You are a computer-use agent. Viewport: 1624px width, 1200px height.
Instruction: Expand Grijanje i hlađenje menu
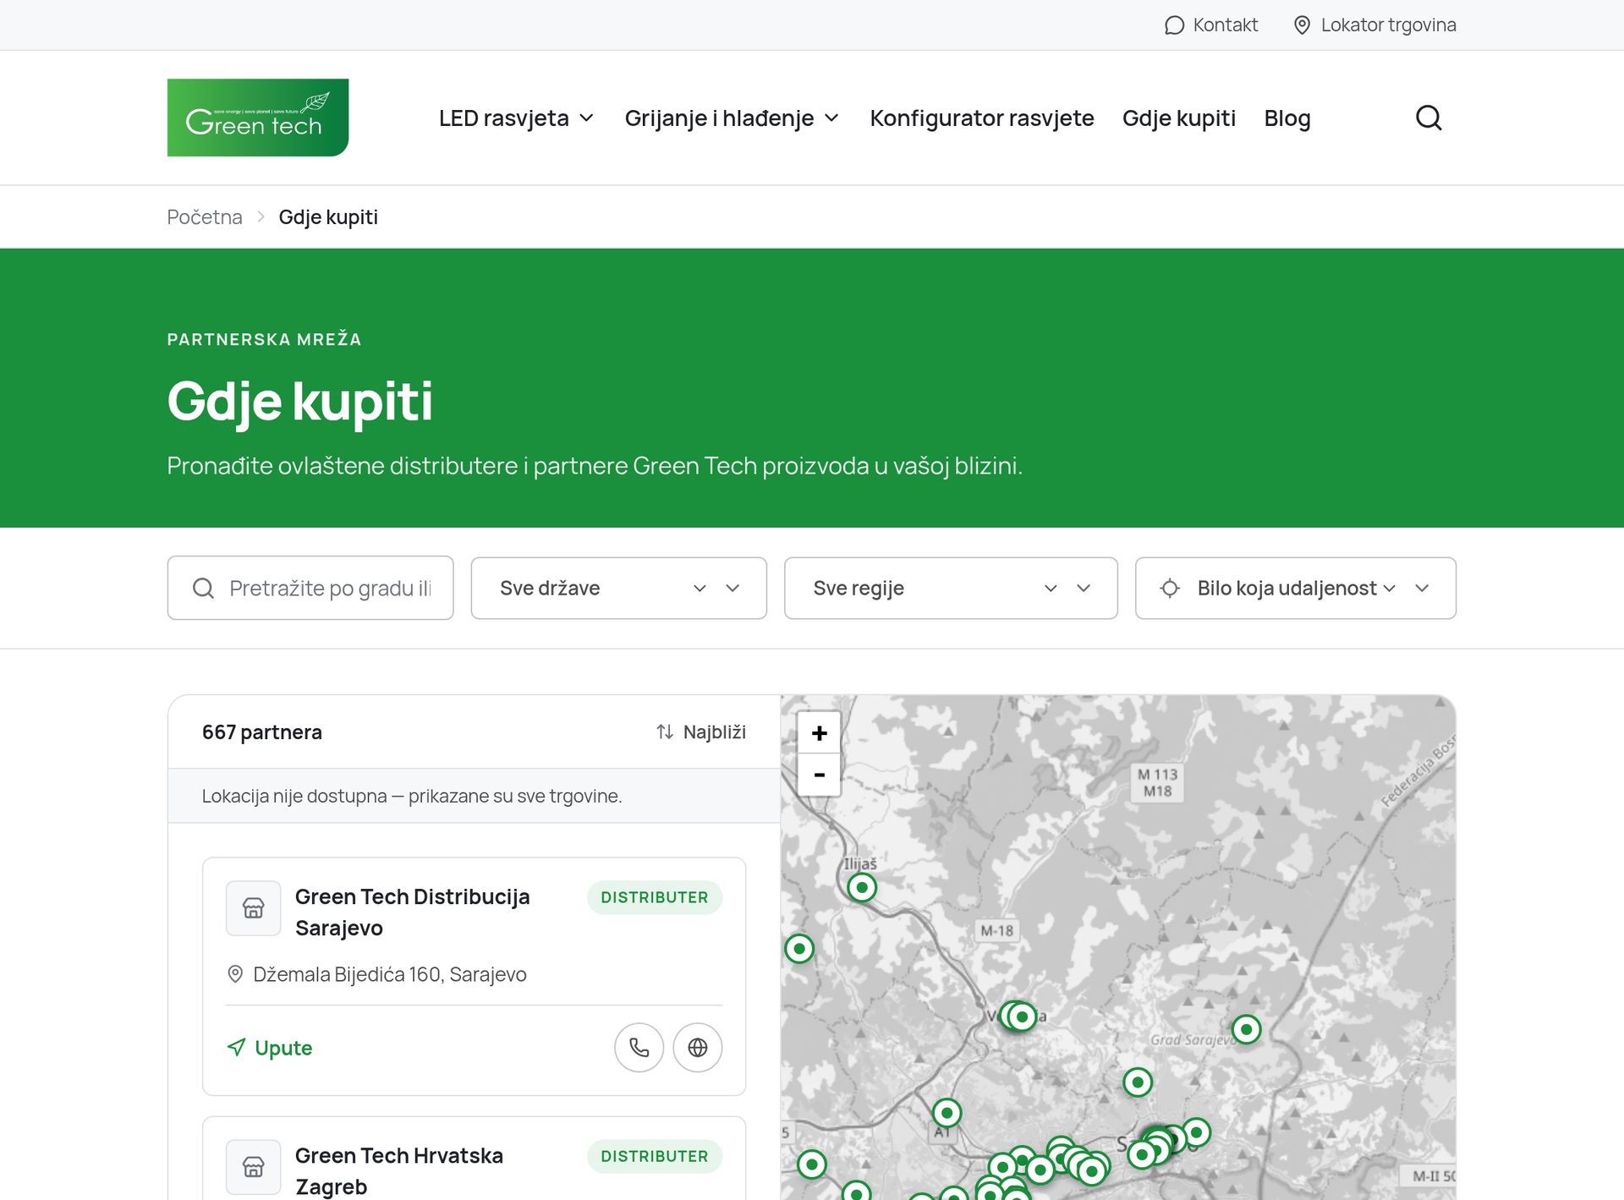732,118
